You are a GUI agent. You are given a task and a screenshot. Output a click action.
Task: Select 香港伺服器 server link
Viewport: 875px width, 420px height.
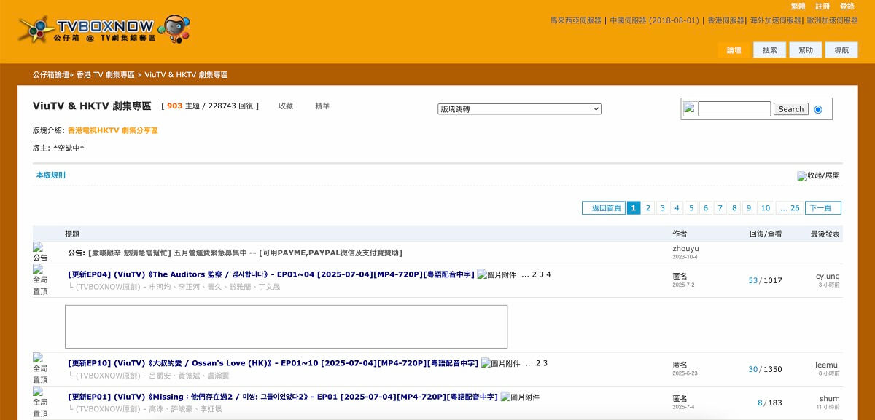726,21
